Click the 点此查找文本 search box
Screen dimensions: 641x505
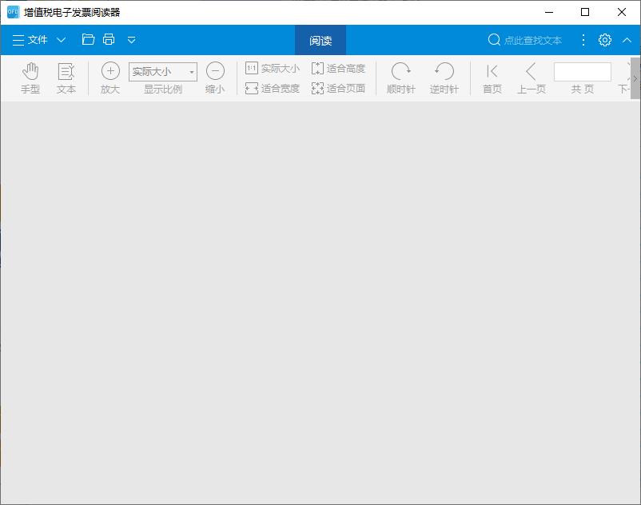[532, 40]
